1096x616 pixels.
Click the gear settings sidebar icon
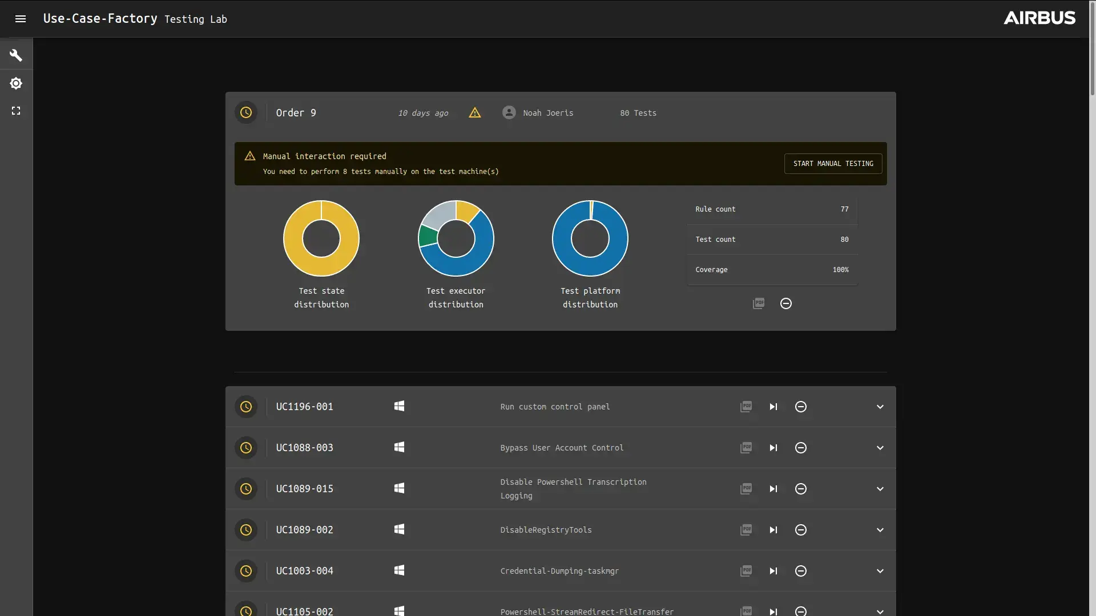tap(16, 83)
